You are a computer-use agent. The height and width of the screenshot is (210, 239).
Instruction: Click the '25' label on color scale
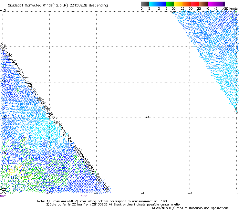pyautogui.click(x=182, y=9)
